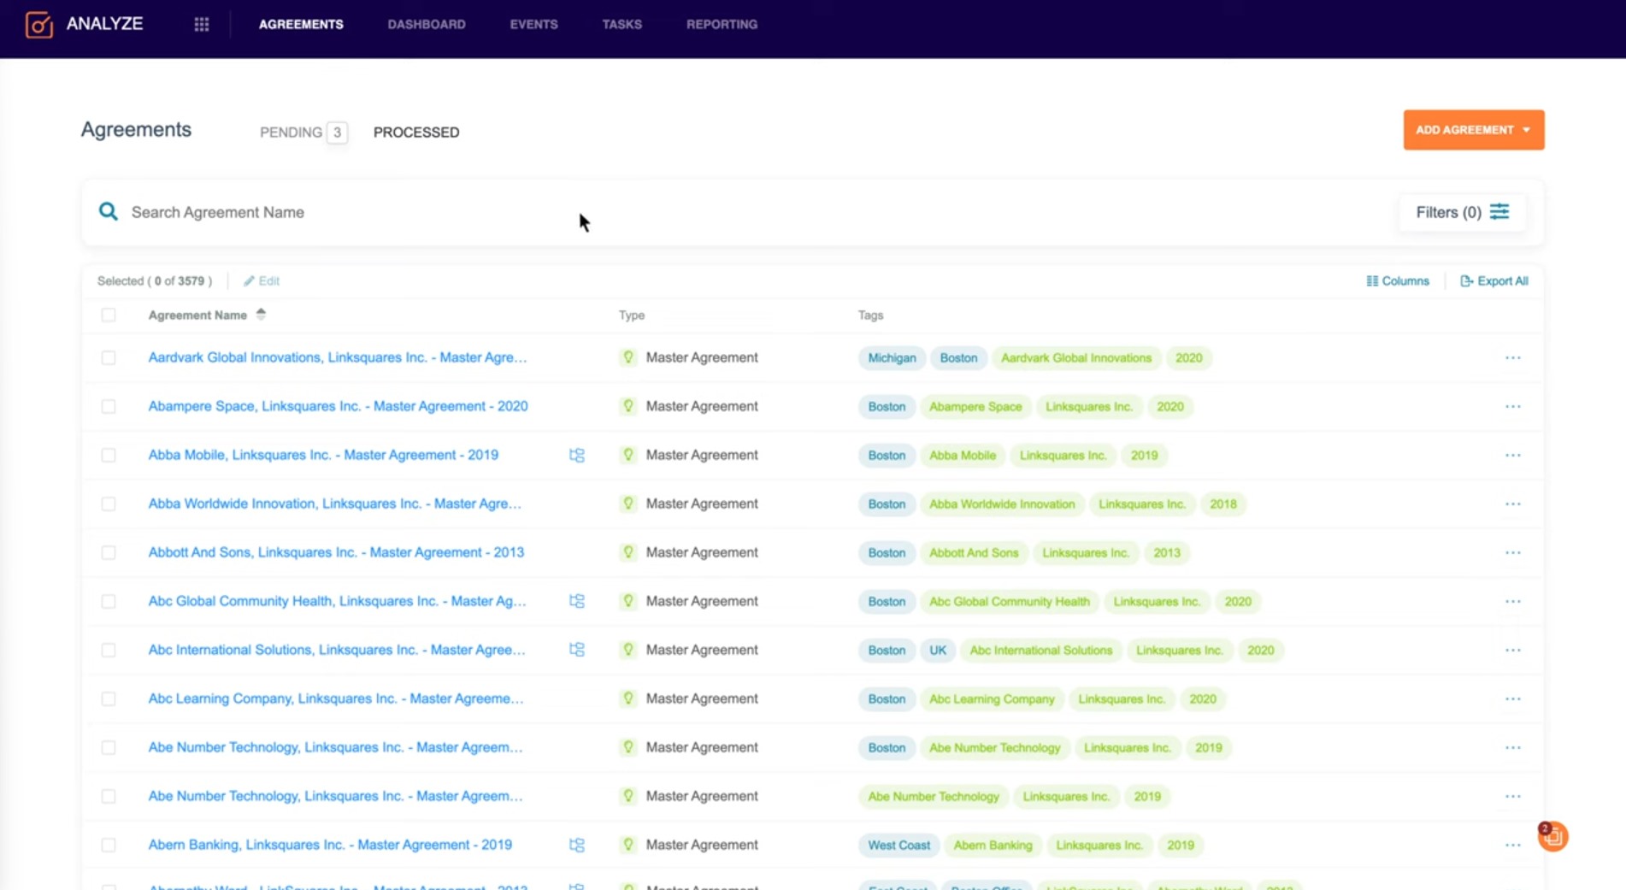
Task: Open the Filters (0) panel
Action: click(x=1462, y=212)
